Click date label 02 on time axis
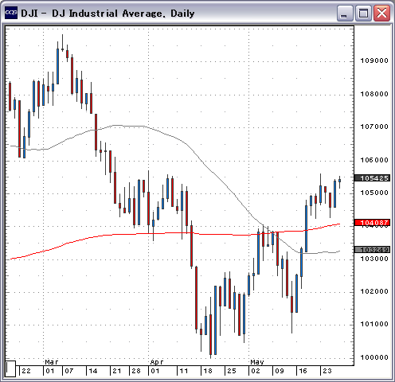The height and width of the screenshot is (382, 395). coord(256,371)
